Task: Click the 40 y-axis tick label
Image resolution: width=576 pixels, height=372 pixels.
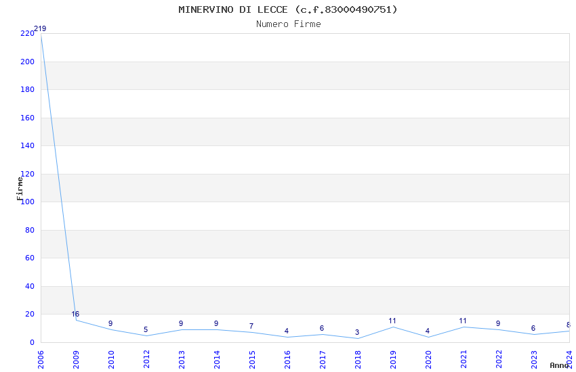Action: 29,286
